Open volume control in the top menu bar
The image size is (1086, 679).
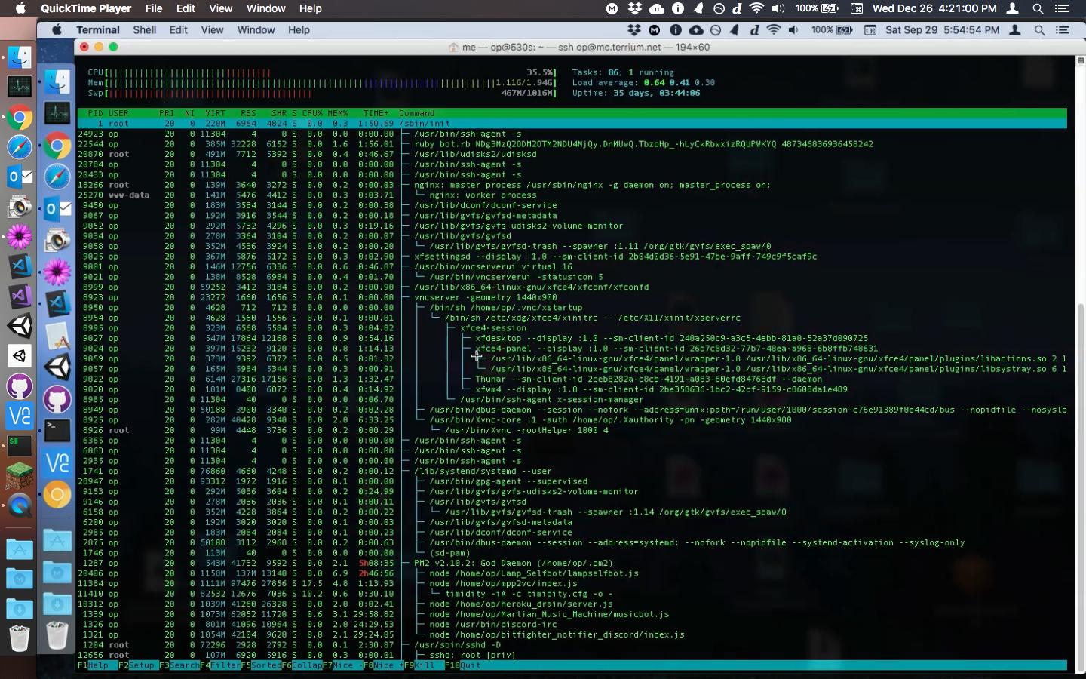tap(778, 8)
